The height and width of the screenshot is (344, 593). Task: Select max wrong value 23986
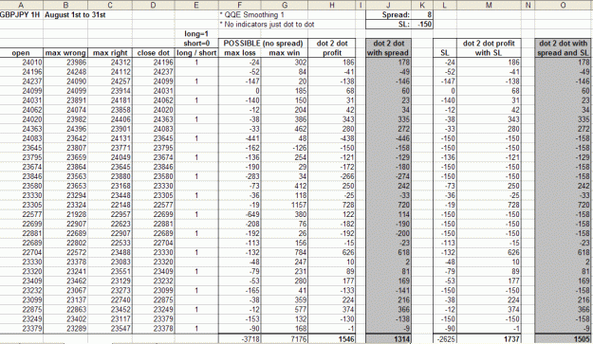(65, 63)
